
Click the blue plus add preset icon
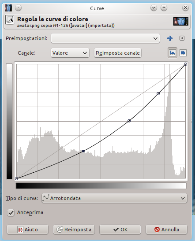[170, 38]
